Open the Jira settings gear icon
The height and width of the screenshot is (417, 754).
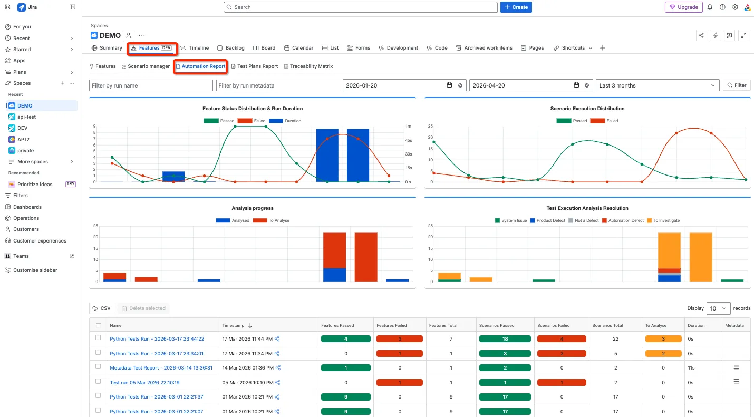click(735, 7)
